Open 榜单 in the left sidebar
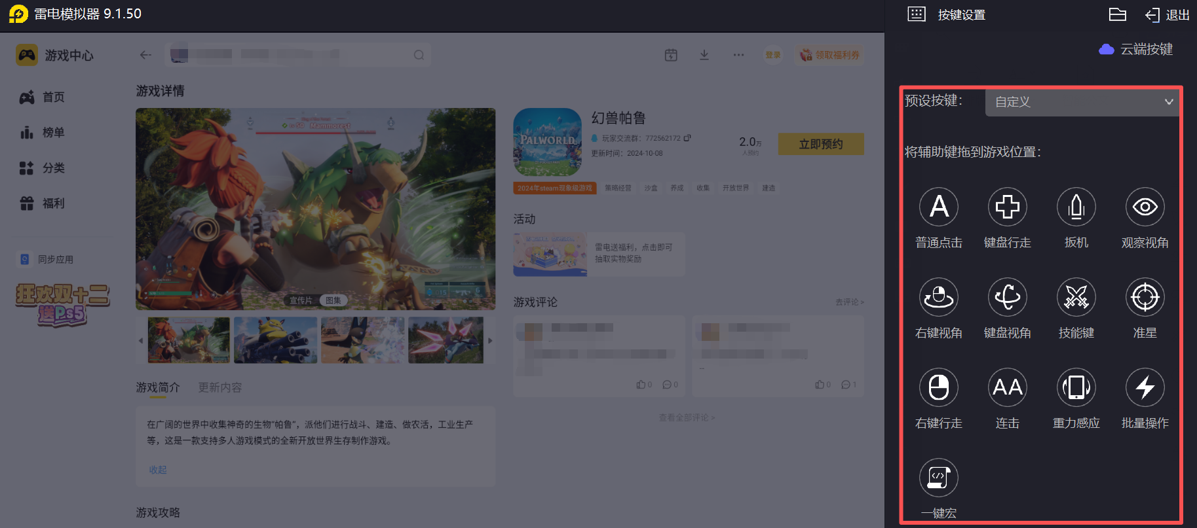The height and width of the screenshot is (528, 1197). click(53, 132)
